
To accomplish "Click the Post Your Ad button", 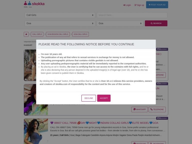I will click(x=157, y=5).
